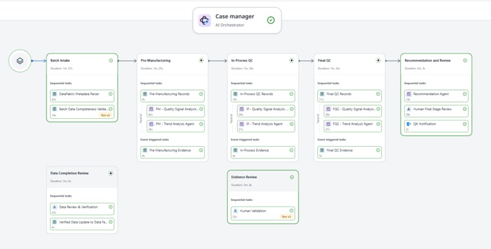491x249 pixels.
Task: Click the layers start node icon
Action: click(19, 61)
